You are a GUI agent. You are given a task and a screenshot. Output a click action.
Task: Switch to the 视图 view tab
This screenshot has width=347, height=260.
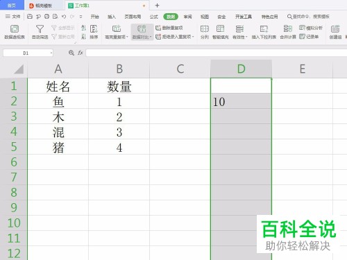click(x=205, y=17)
